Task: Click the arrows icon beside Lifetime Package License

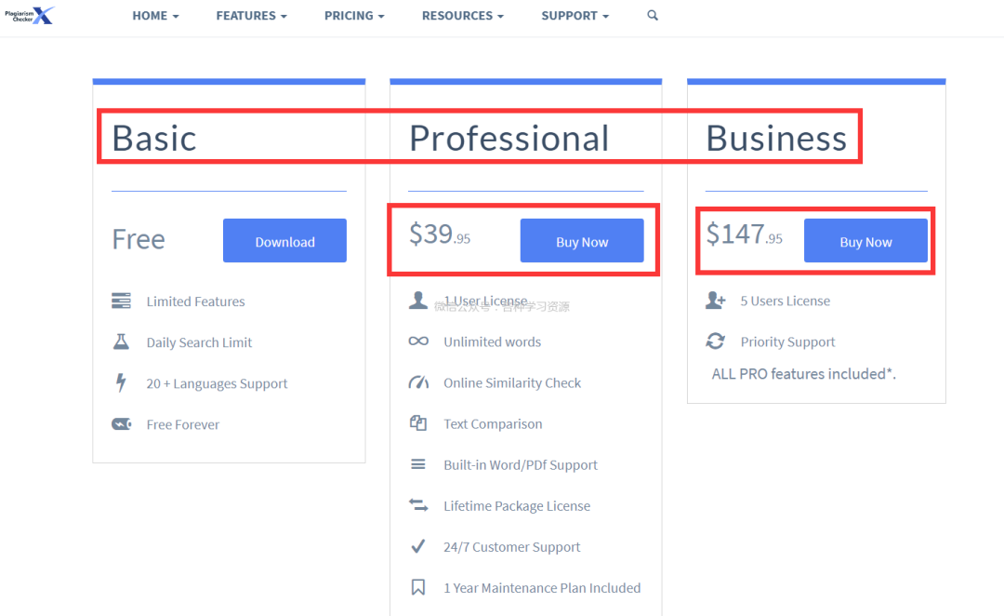Action: coord(418,505)
